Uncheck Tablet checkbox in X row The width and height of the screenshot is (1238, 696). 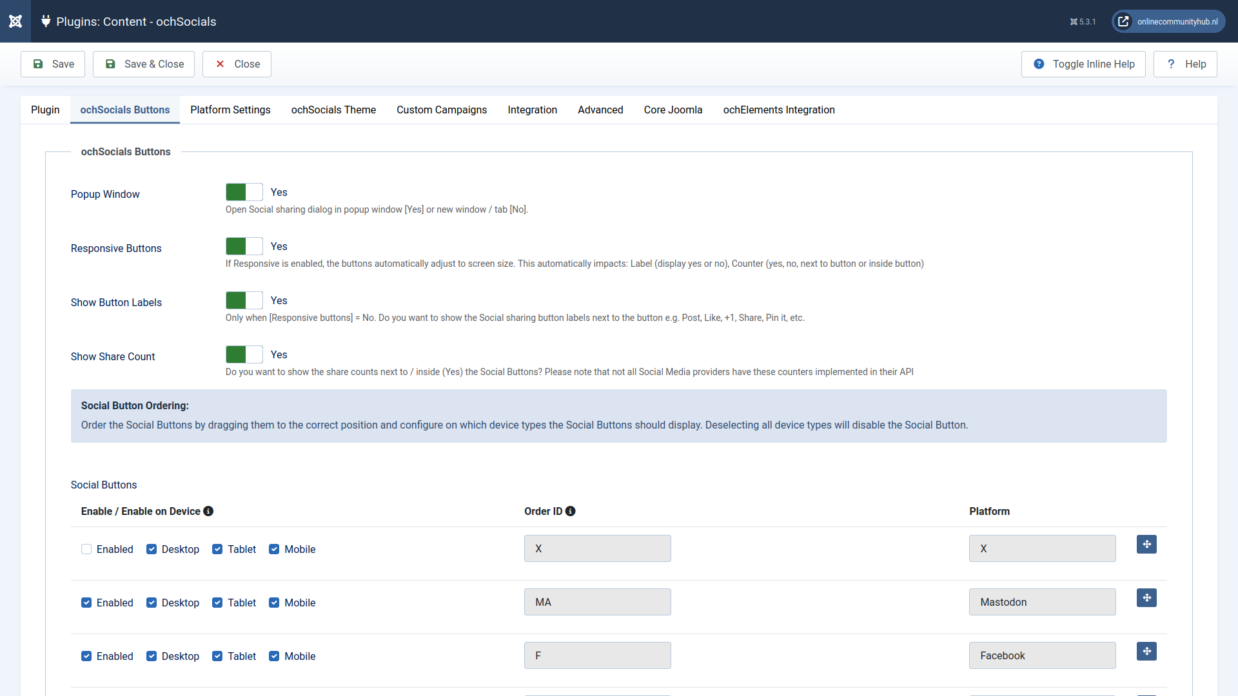217,549
